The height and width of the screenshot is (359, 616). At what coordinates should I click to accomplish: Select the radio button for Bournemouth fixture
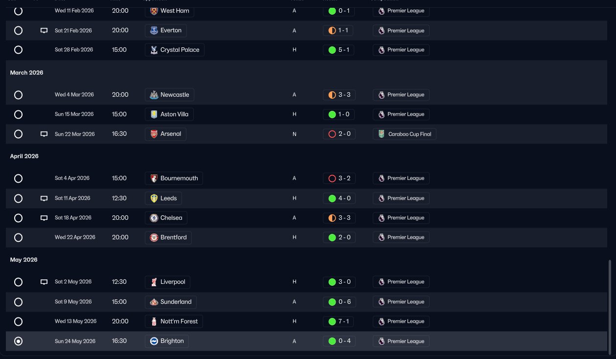tap(18, 178)
